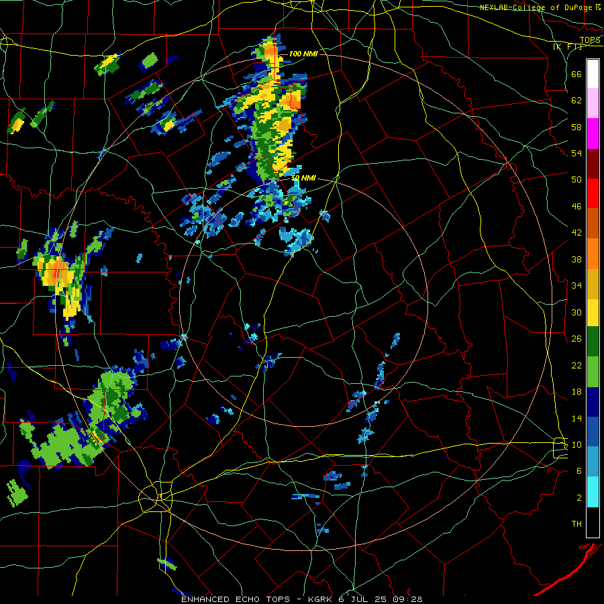
Task: Select the bright red legend color segment
Action: (593, 193)
